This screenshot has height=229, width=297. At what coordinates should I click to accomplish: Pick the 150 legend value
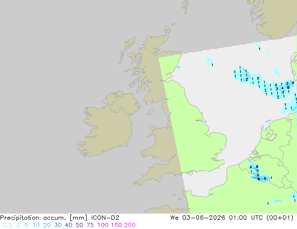coord(117,225)
